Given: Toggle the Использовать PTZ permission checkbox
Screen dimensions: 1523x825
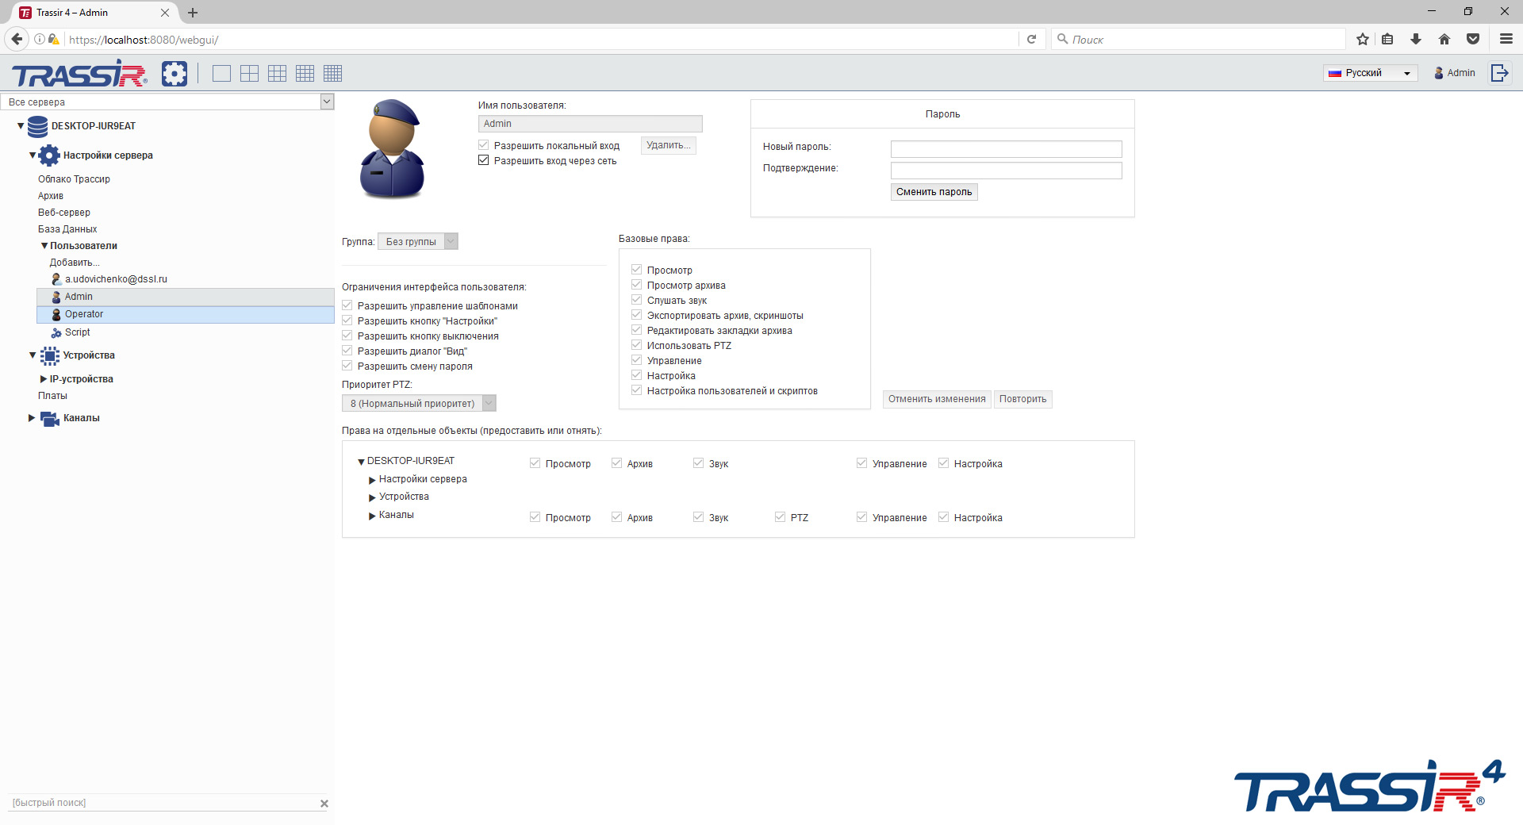Looking at the screenshot, I should pyautogui.click(x=636, y=344).
